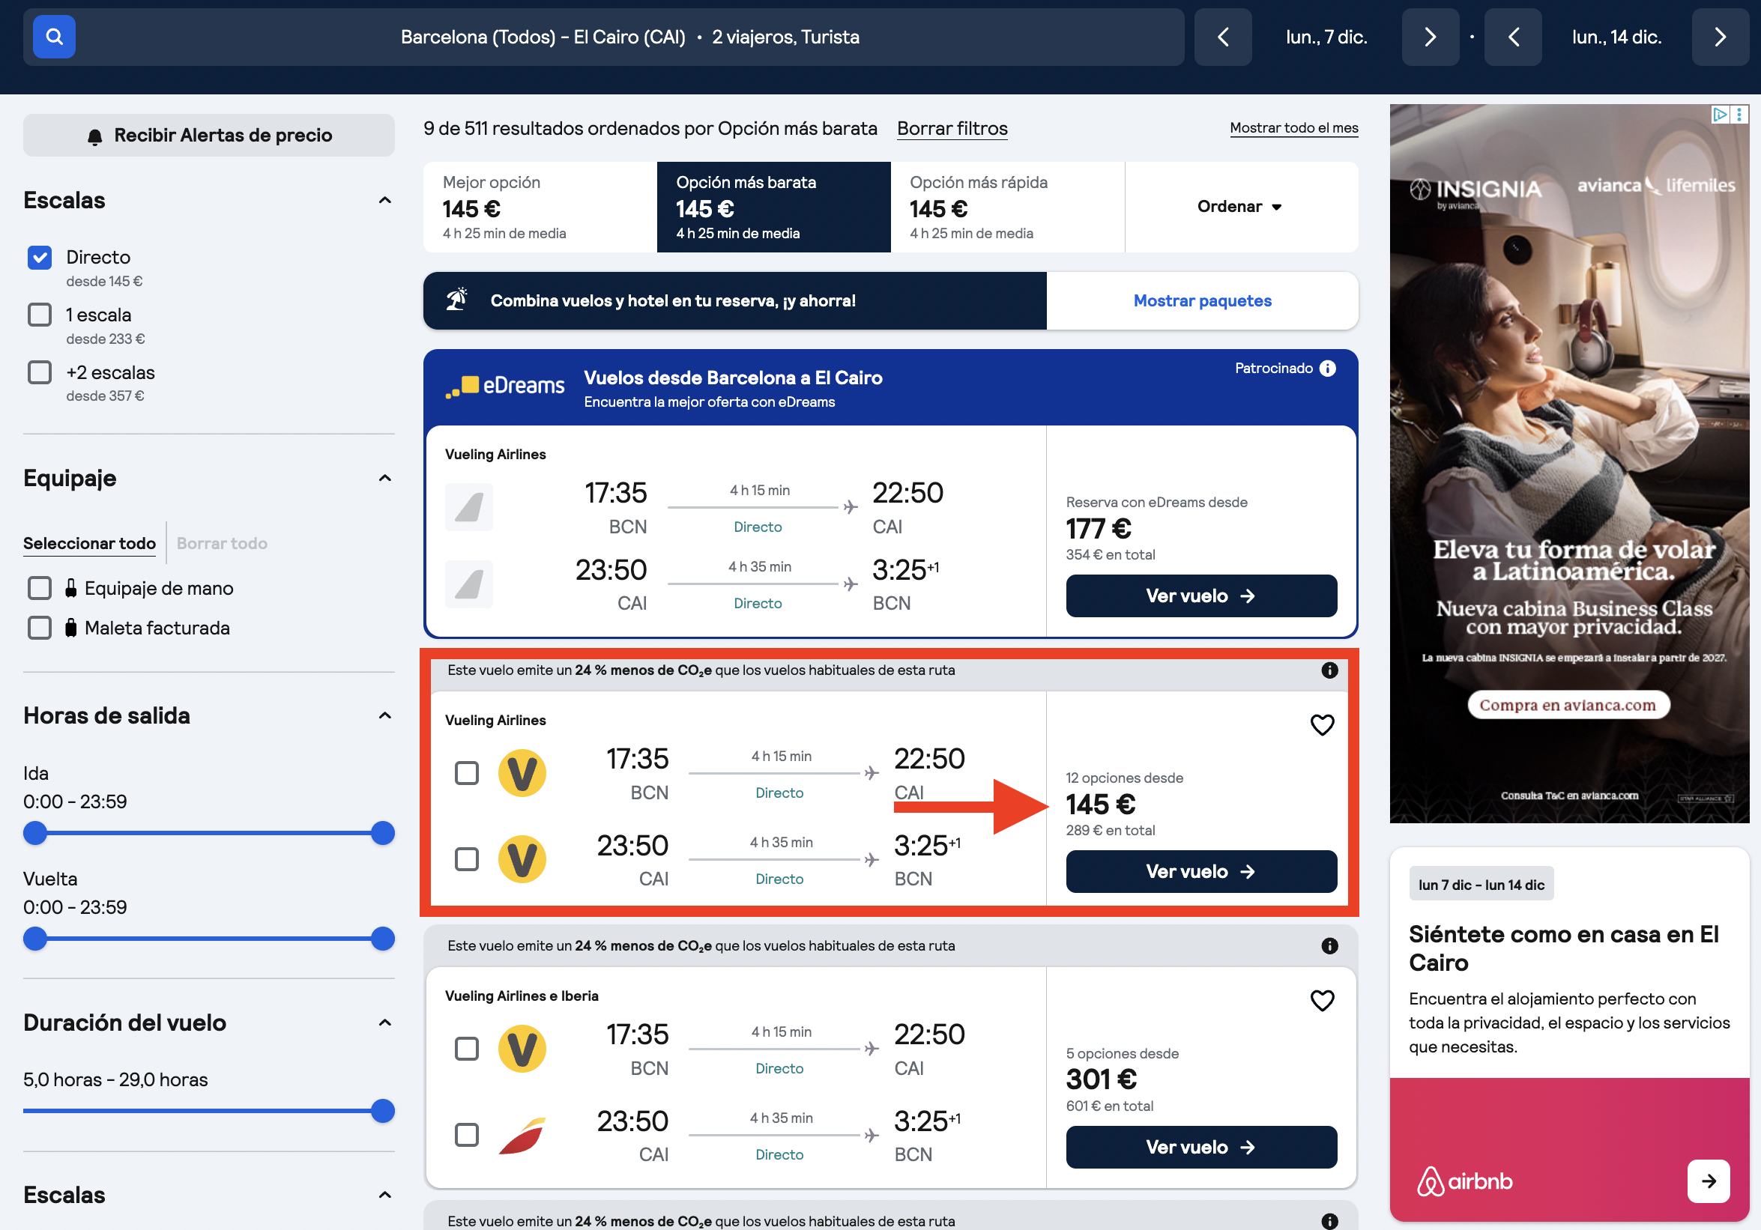The height and width of the screenshot is (1230, 1761).
Task: Switch to Opción más rápida tab
Action: click(1008, 207)
